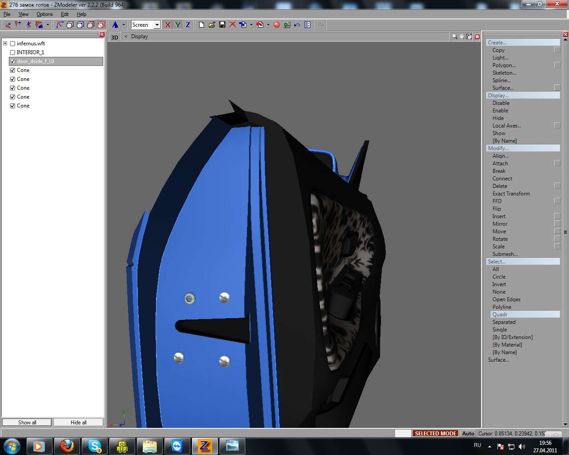The width and height of the screenshot is (569, 455).
Task: Enable the INTERIOR_1 object checkbox
Action: tap(12, 52)
